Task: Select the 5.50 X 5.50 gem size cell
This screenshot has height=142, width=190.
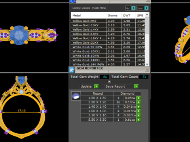Action: coord(97,120)
